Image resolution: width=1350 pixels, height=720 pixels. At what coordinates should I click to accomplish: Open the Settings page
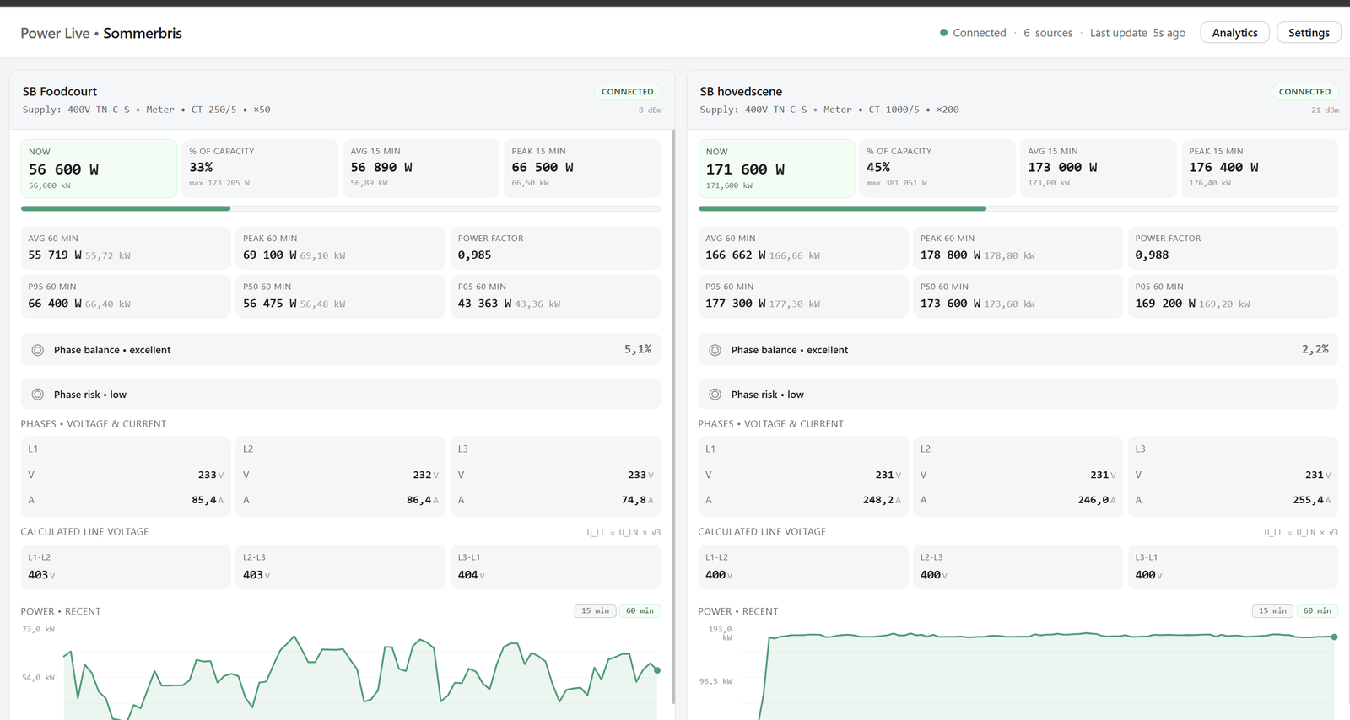[1309, 33]
